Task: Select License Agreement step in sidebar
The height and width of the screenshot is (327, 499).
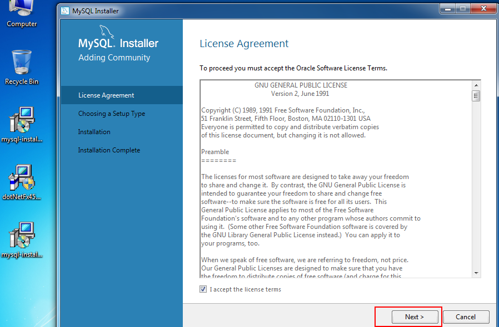Action: click(x=122, y=95)
